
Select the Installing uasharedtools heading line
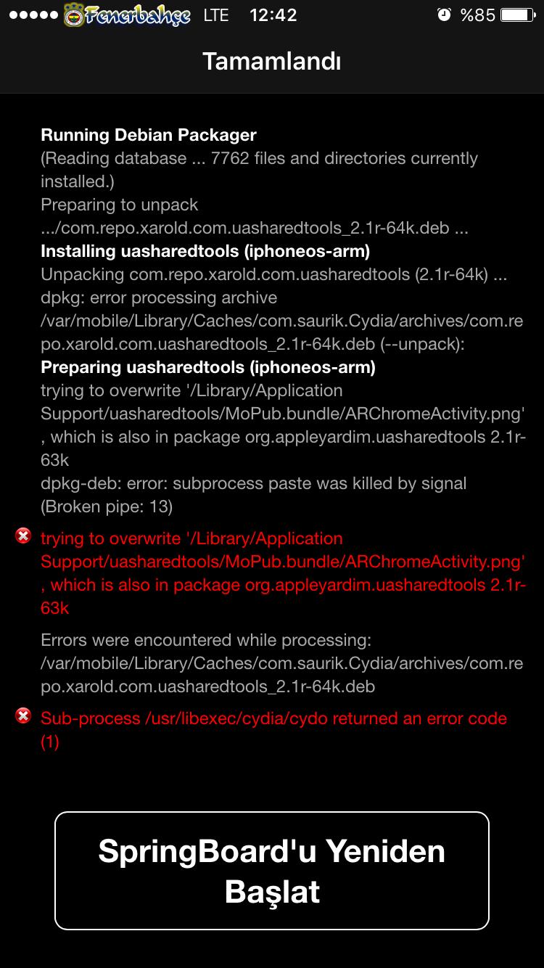(x=205, y=251)
